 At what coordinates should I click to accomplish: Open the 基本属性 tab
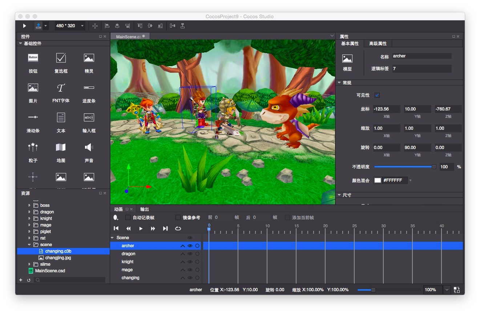(350, 43)
